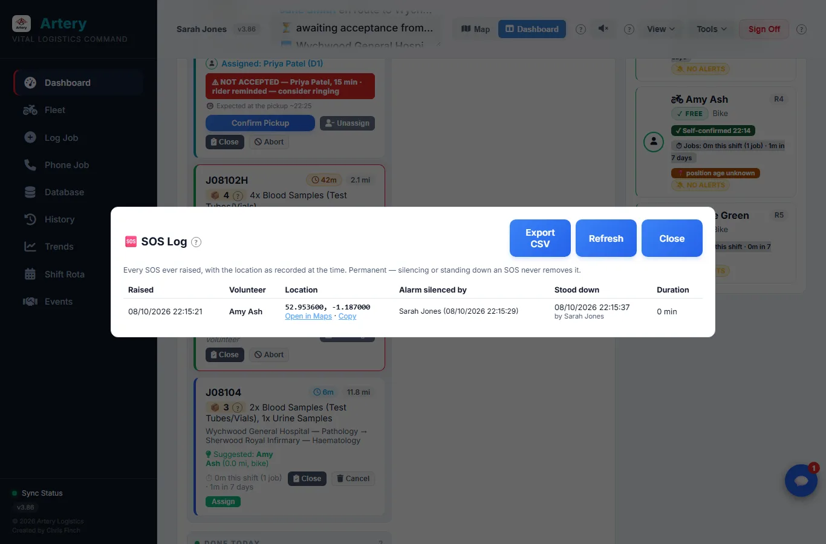Image resolution: width=826 pixels, height=544 pixels.
Task: Select the Dashboard view button in the top bar
Action: pos(532,29)
